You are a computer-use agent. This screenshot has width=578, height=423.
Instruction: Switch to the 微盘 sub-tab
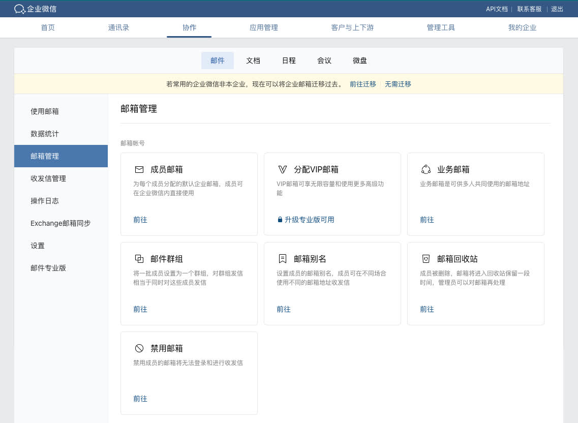click(360, 61)
